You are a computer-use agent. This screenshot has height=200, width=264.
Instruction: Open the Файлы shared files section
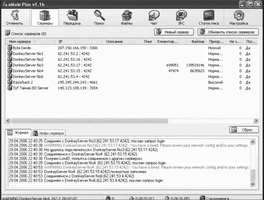[x=127, y=18]
